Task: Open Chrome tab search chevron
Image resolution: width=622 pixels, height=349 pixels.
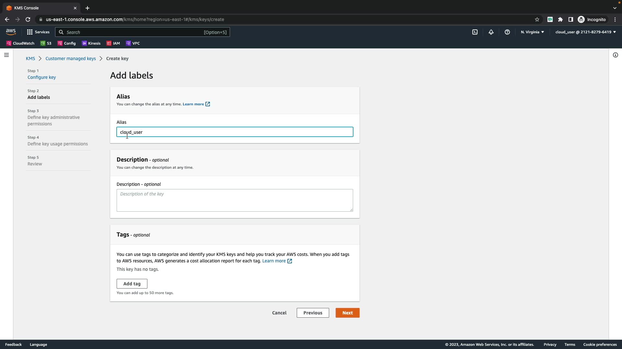Action: click(x=615, y=8)
